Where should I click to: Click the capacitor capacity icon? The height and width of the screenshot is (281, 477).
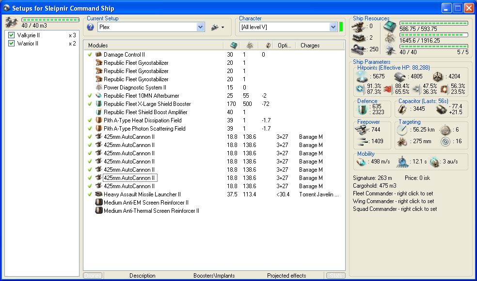402,109
